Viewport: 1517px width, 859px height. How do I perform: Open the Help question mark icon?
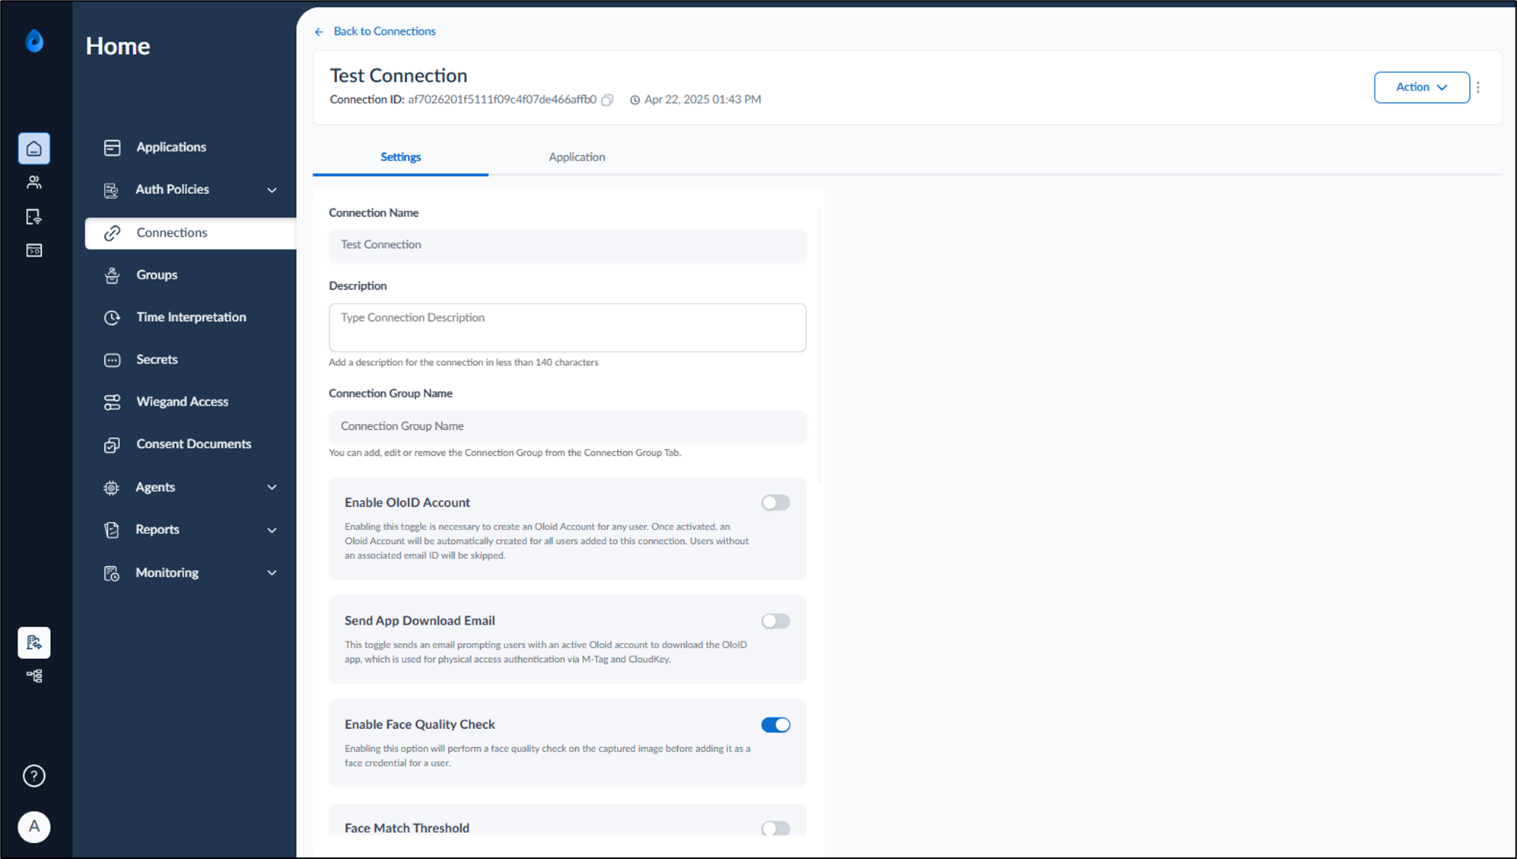click(34, 776)
